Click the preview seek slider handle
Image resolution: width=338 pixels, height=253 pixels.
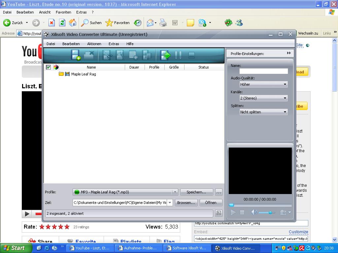pyautogui.click(x=231, y=205)
